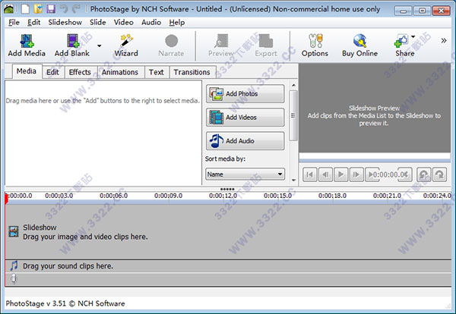Switch to the Media tab
The image size is (456, 314).
click(27, 71)
